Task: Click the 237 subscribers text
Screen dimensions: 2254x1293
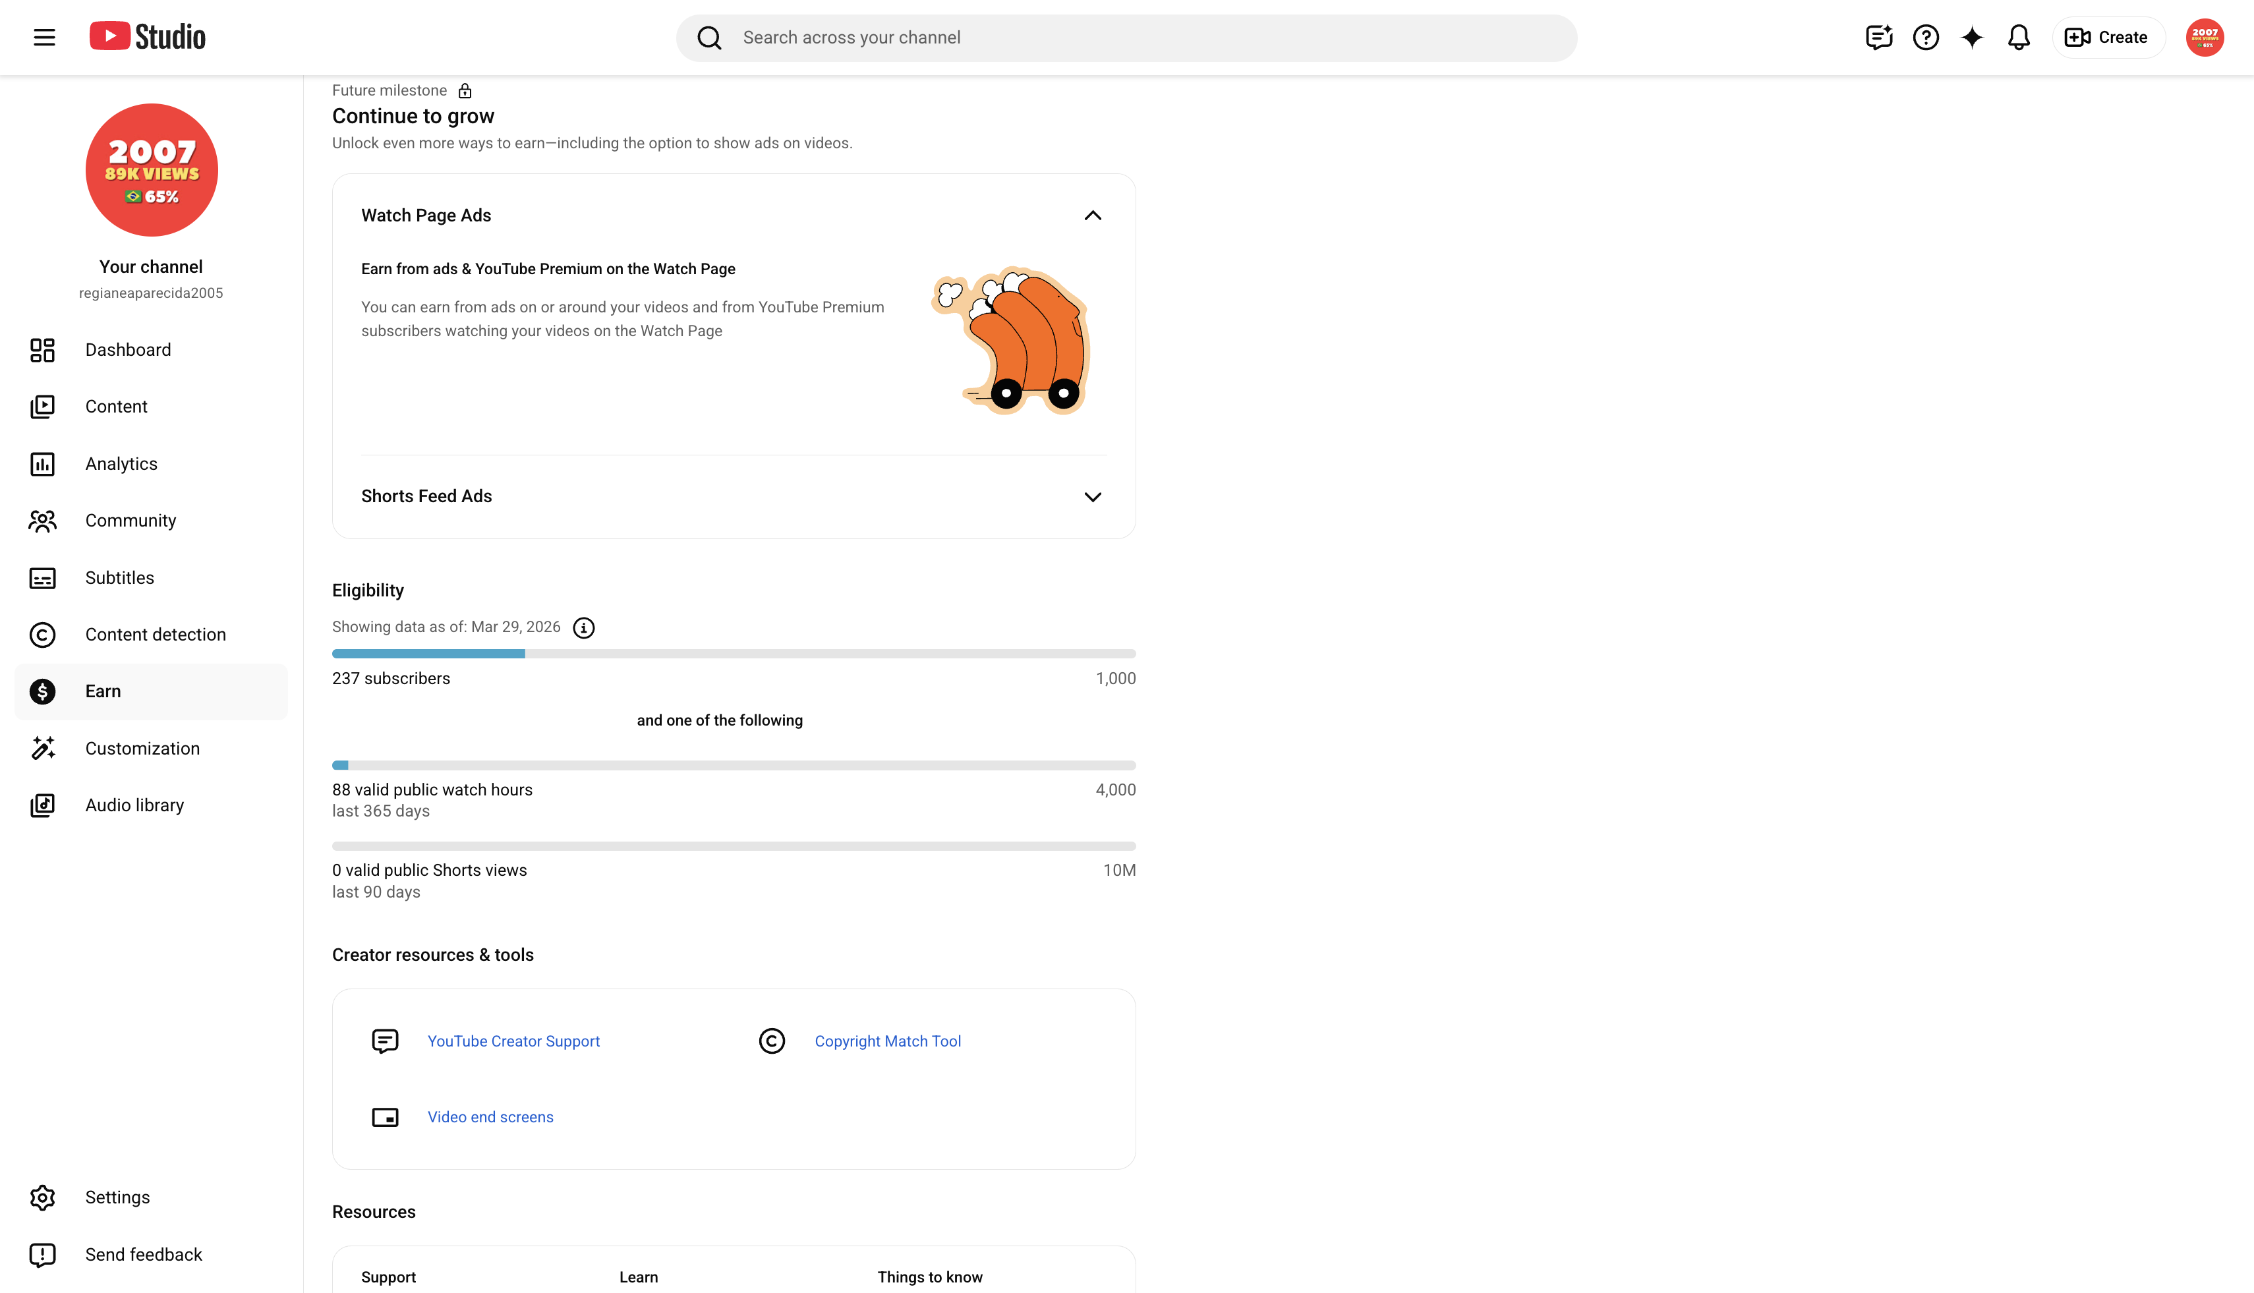Action: [391, 679]
